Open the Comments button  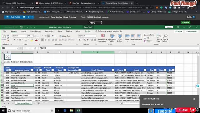(x=192, y=31)
